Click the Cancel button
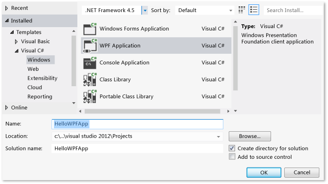The width and height of the screenshot is (328, 184). click(x=302, y=172)
